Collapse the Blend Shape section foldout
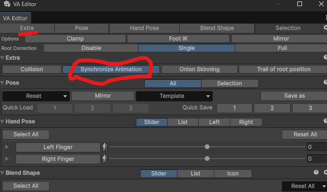This screenshot has height=192, width=327. click(2, 173)
